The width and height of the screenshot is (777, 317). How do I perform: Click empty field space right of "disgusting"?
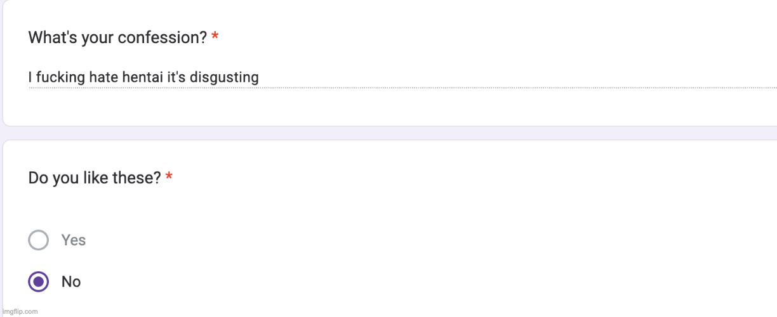tap(508, 77)
